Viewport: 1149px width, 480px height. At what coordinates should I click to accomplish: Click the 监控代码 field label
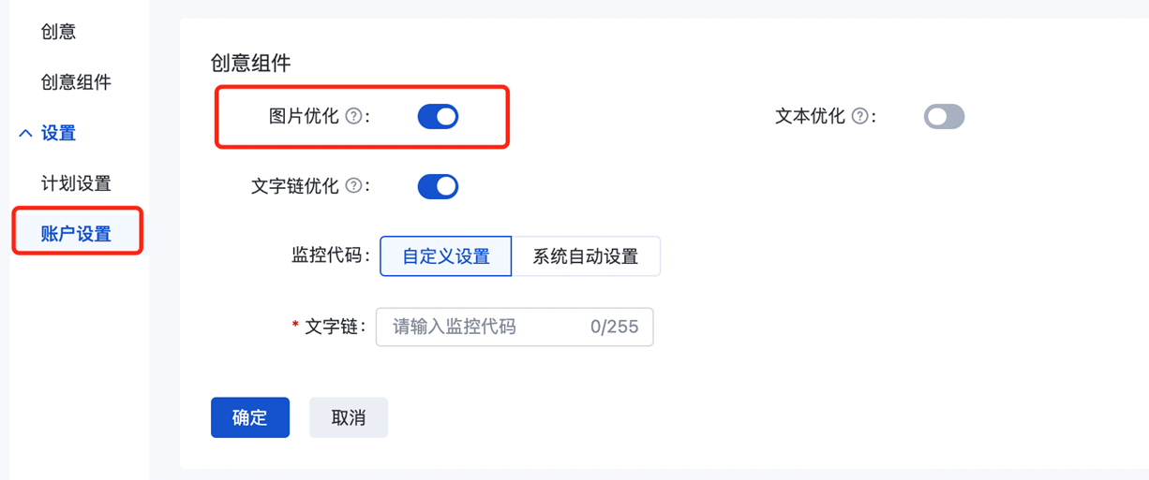[x=327, y=256]
